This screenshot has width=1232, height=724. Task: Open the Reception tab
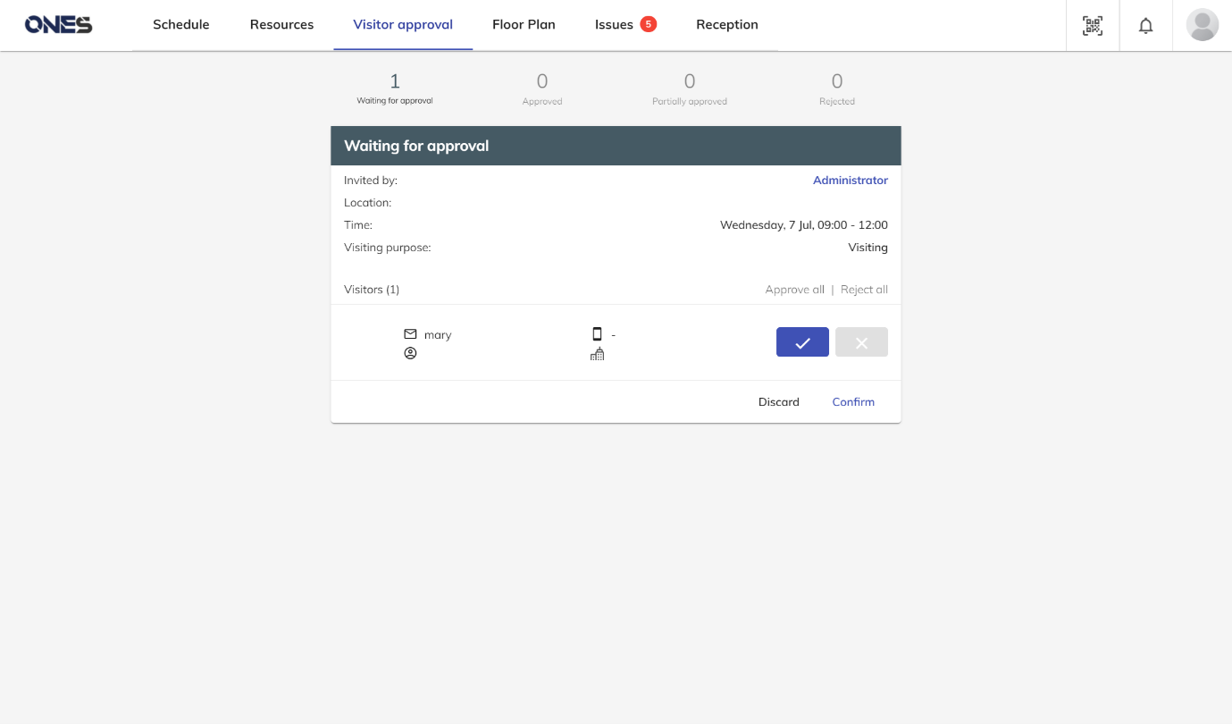coord(726,25)
